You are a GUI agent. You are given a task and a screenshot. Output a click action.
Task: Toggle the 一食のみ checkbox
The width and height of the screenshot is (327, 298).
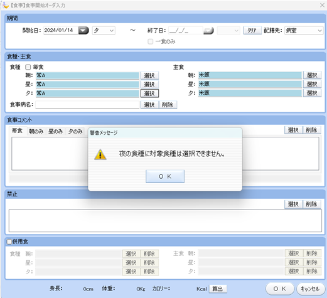(x=150, y=41)
